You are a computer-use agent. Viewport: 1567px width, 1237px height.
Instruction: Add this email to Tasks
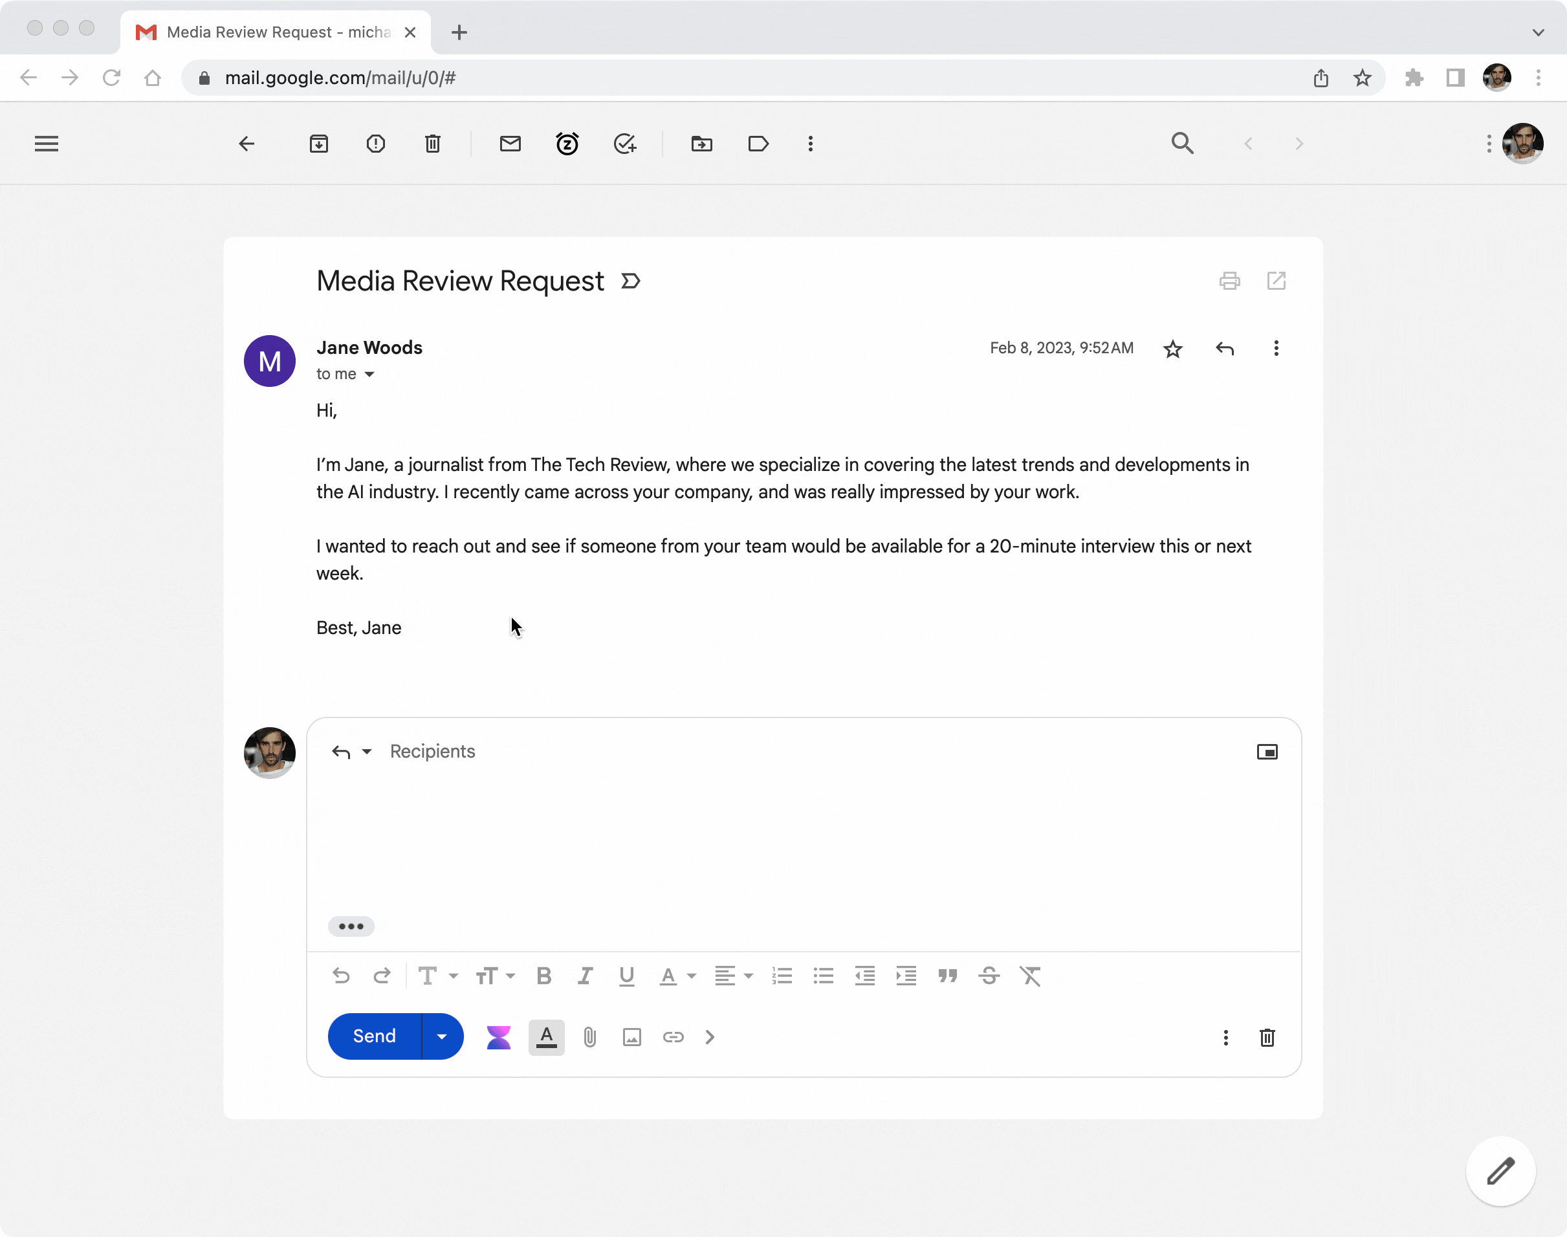(x=625, y=144)
